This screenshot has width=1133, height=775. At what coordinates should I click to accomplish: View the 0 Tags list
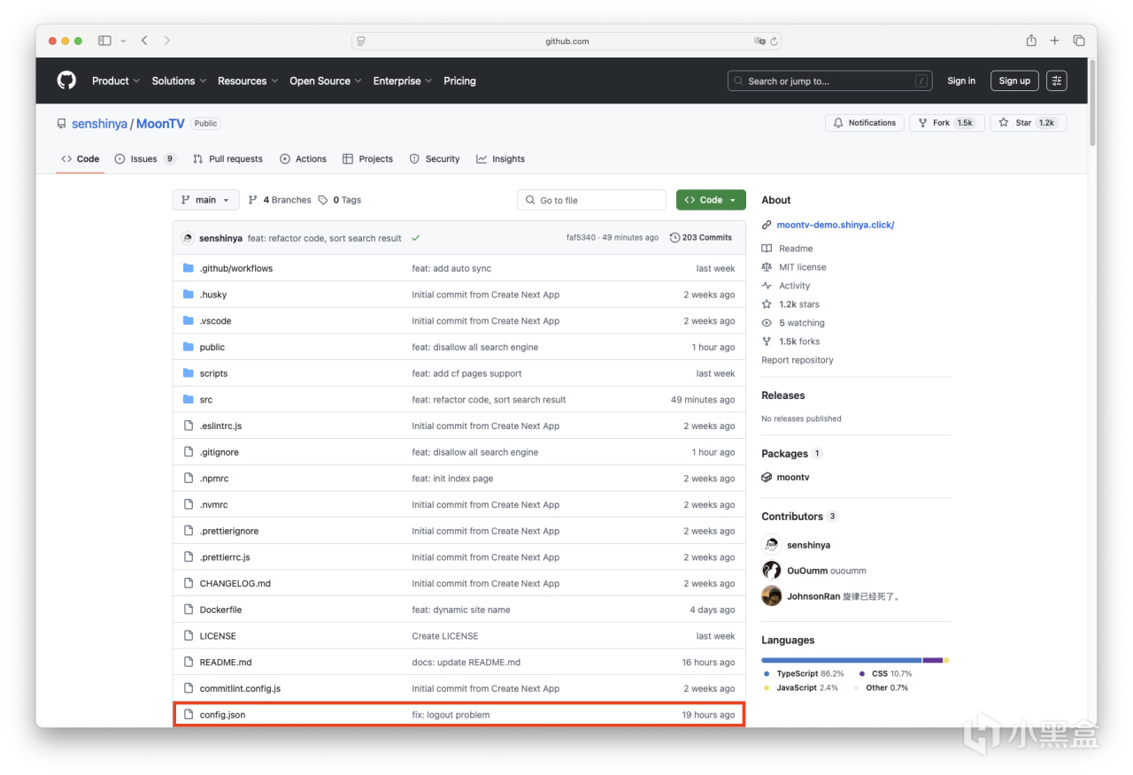(340, 200)
